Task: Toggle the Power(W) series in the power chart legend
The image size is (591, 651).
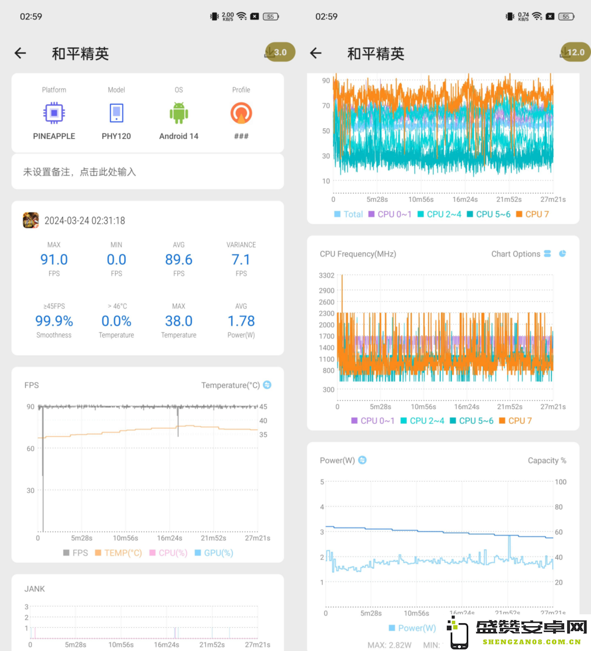Action: click(x=413, y=628)
